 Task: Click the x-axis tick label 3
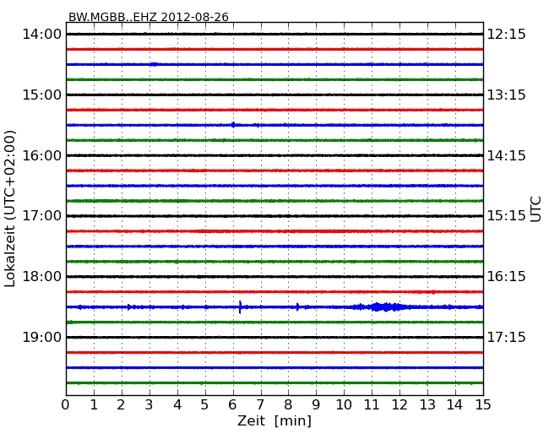[149, 405]
